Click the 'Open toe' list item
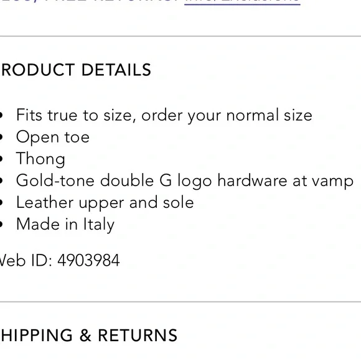The width and height of the screenshot is (361, 361). tap(53, 137)
